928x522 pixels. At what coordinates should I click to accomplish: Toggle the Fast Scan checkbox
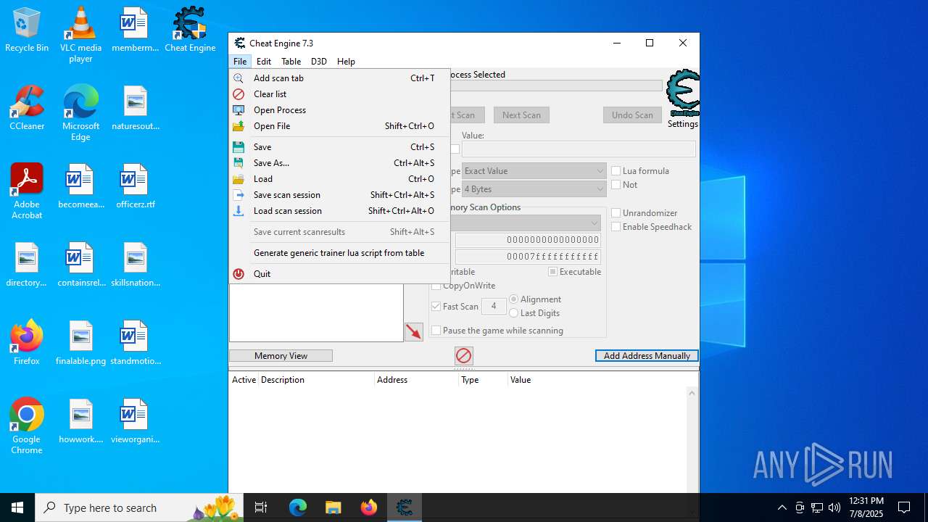pos(436,307)
